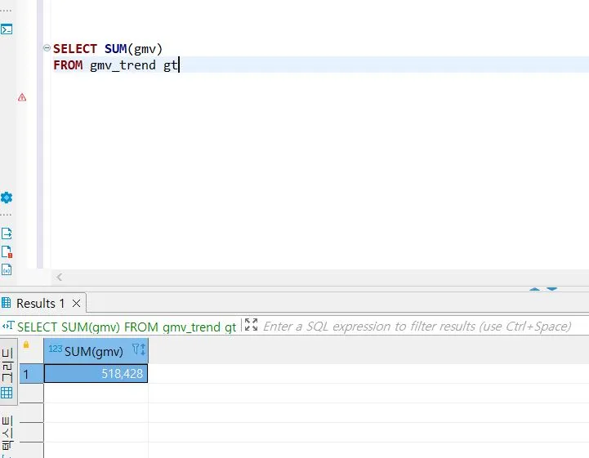The image size is (589, 458).
Task: Click the red warning marker in gutter
Action: point(22,98)
